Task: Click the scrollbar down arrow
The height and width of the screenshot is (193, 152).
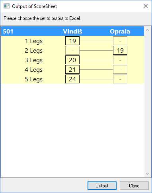Action: (x=147, y=173)
